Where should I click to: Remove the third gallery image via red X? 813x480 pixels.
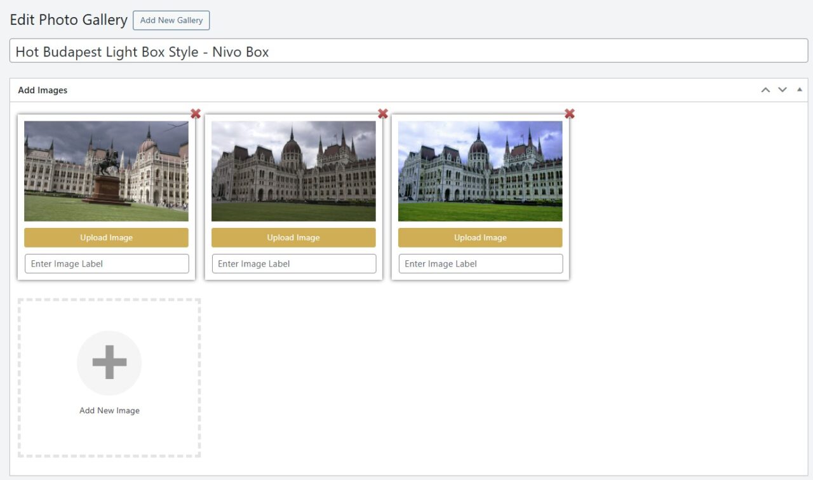tap(570, 114)
